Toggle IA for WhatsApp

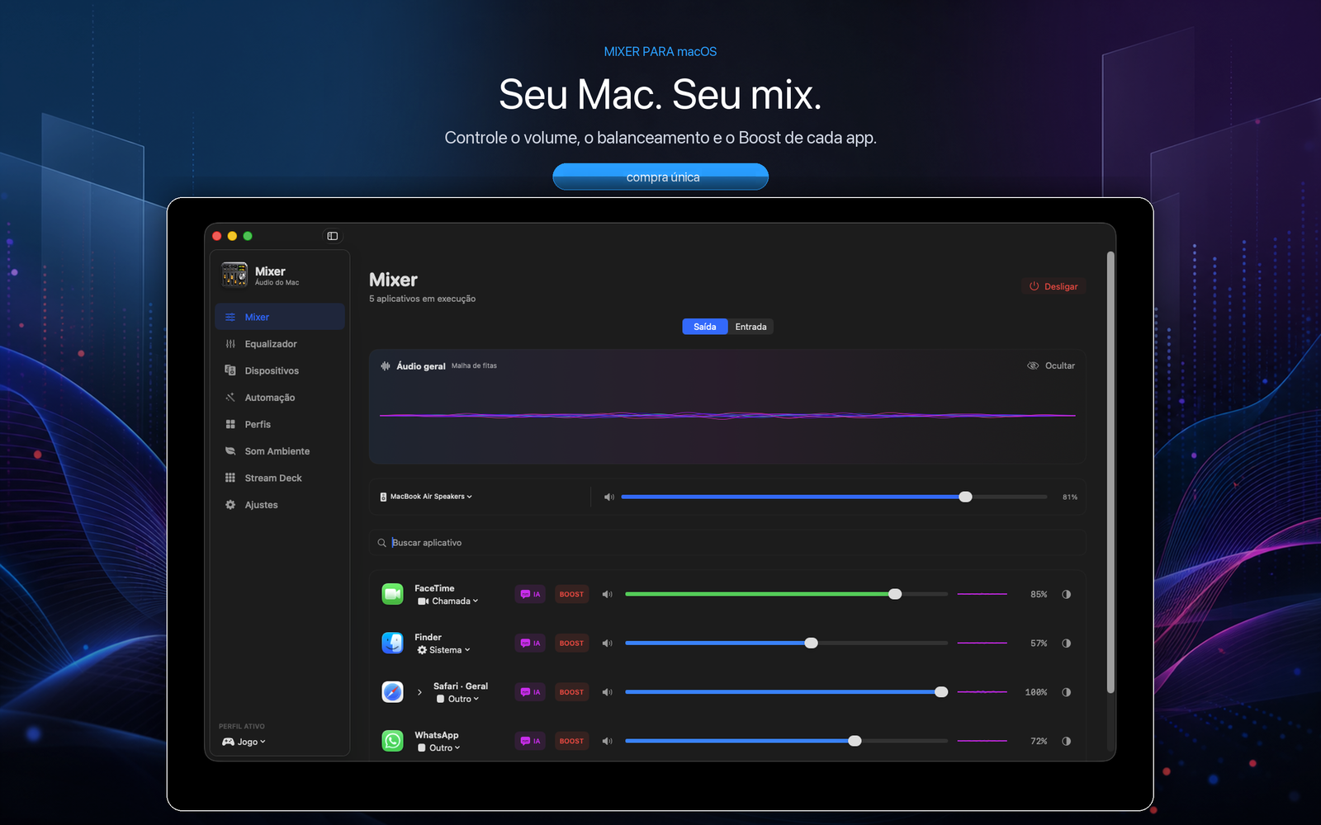[530, 741]
